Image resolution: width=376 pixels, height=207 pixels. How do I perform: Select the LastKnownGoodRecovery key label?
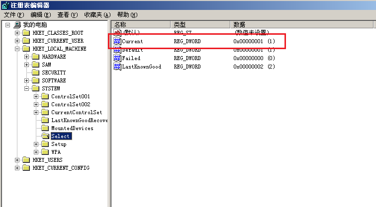coord(80,120)
